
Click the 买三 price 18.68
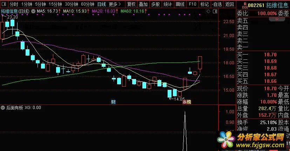tap(270, 68)
